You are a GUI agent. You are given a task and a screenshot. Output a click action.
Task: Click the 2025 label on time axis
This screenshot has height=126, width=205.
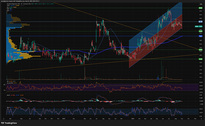133,119
